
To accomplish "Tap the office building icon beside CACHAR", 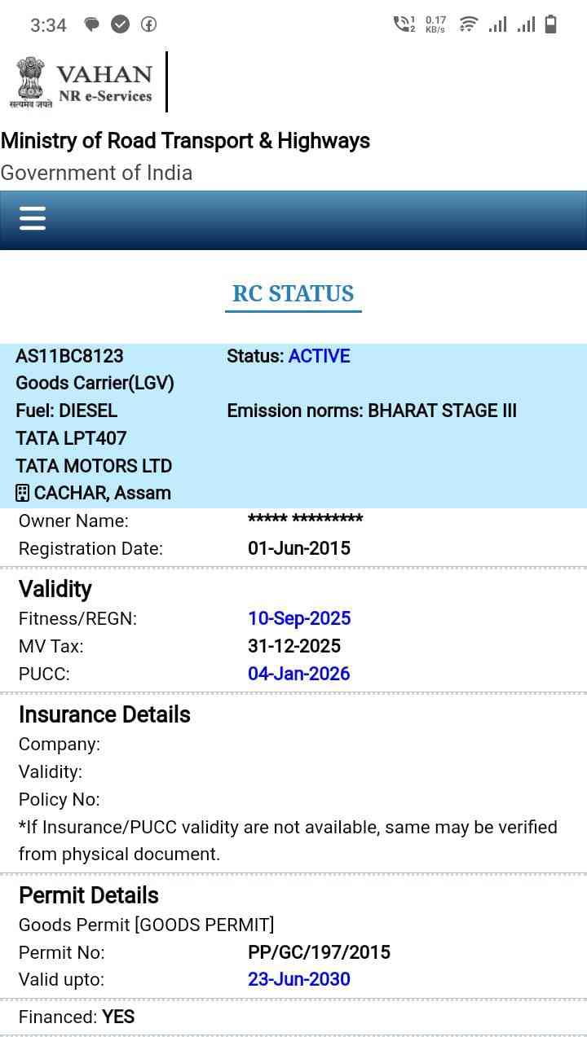I will coord(23,493).
